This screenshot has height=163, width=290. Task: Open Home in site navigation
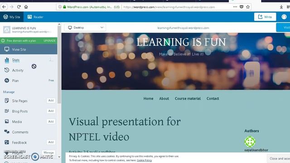tap(148, 99)
